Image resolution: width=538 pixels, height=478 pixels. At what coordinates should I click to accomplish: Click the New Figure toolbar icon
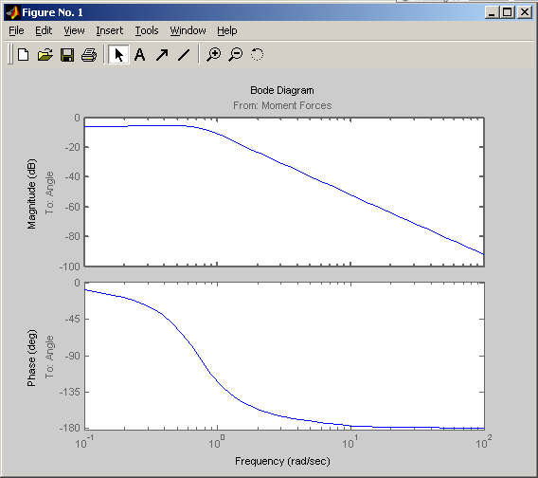pyautogui.click(x=24, y=55)
